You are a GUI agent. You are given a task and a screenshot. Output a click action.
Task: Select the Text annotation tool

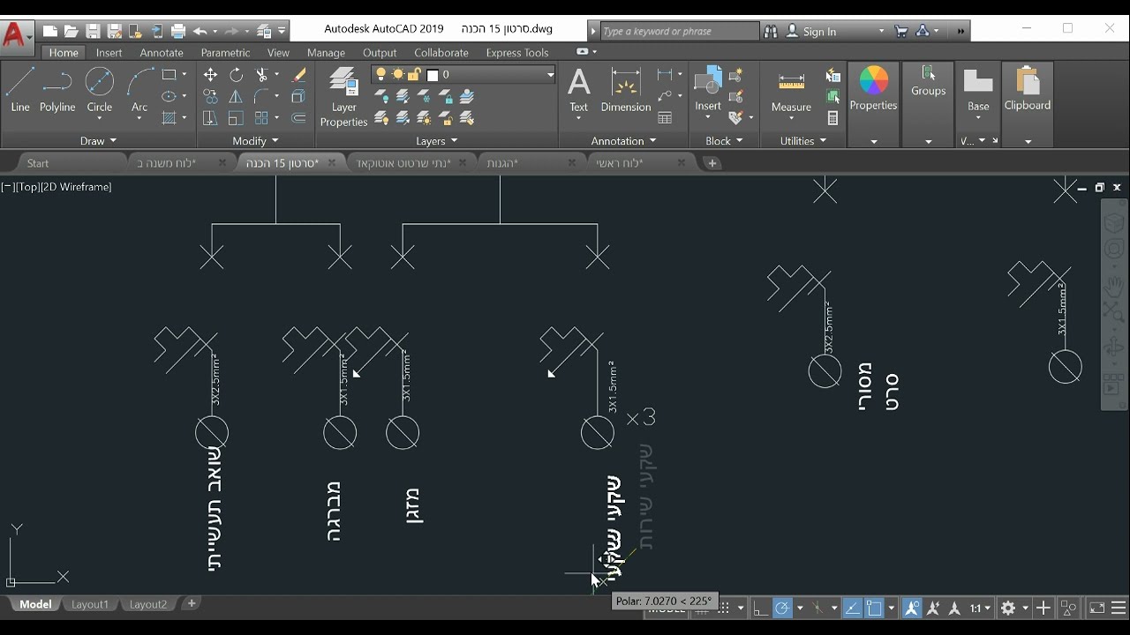579,92
